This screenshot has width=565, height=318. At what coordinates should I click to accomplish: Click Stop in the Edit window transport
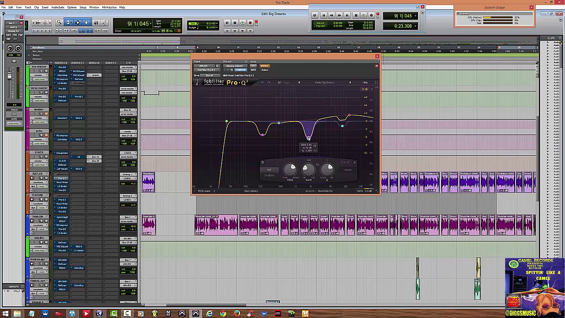235,23
